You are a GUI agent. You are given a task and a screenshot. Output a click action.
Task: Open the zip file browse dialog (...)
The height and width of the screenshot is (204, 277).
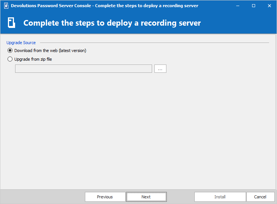tap(160, 69)
